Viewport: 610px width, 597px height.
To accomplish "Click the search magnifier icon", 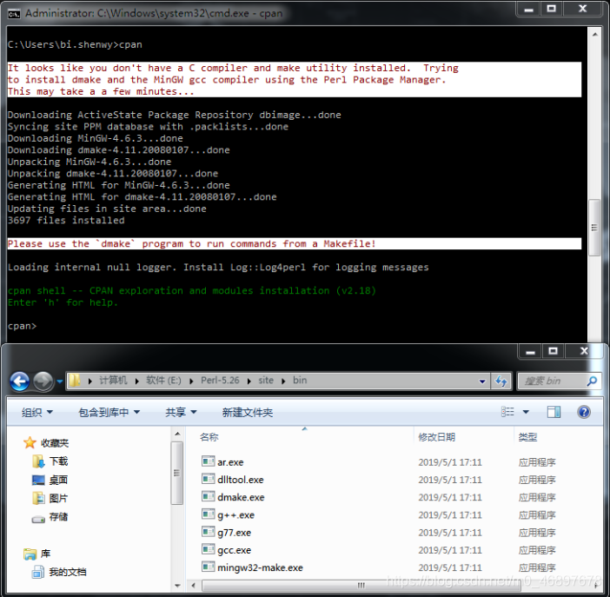I will tap(592, 381).
